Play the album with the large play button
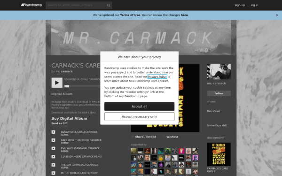This screenshot has height=176, width=282. click(57, 83)
